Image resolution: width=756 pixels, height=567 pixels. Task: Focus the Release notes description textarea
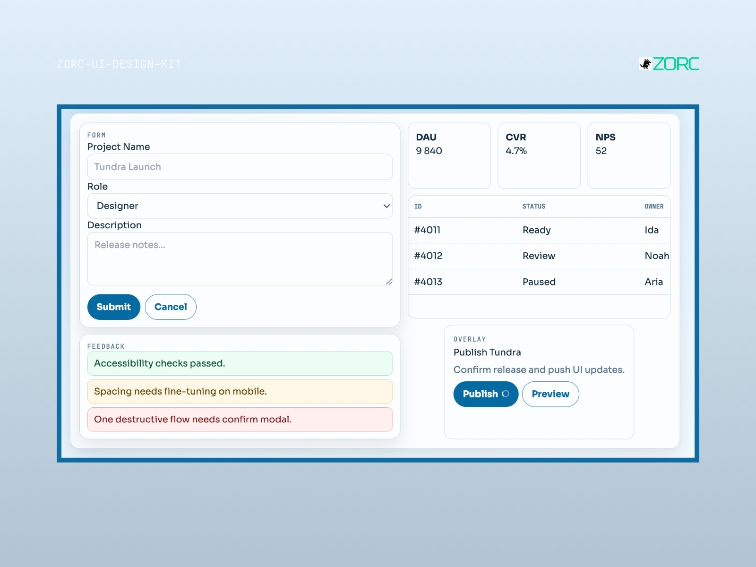240,258
